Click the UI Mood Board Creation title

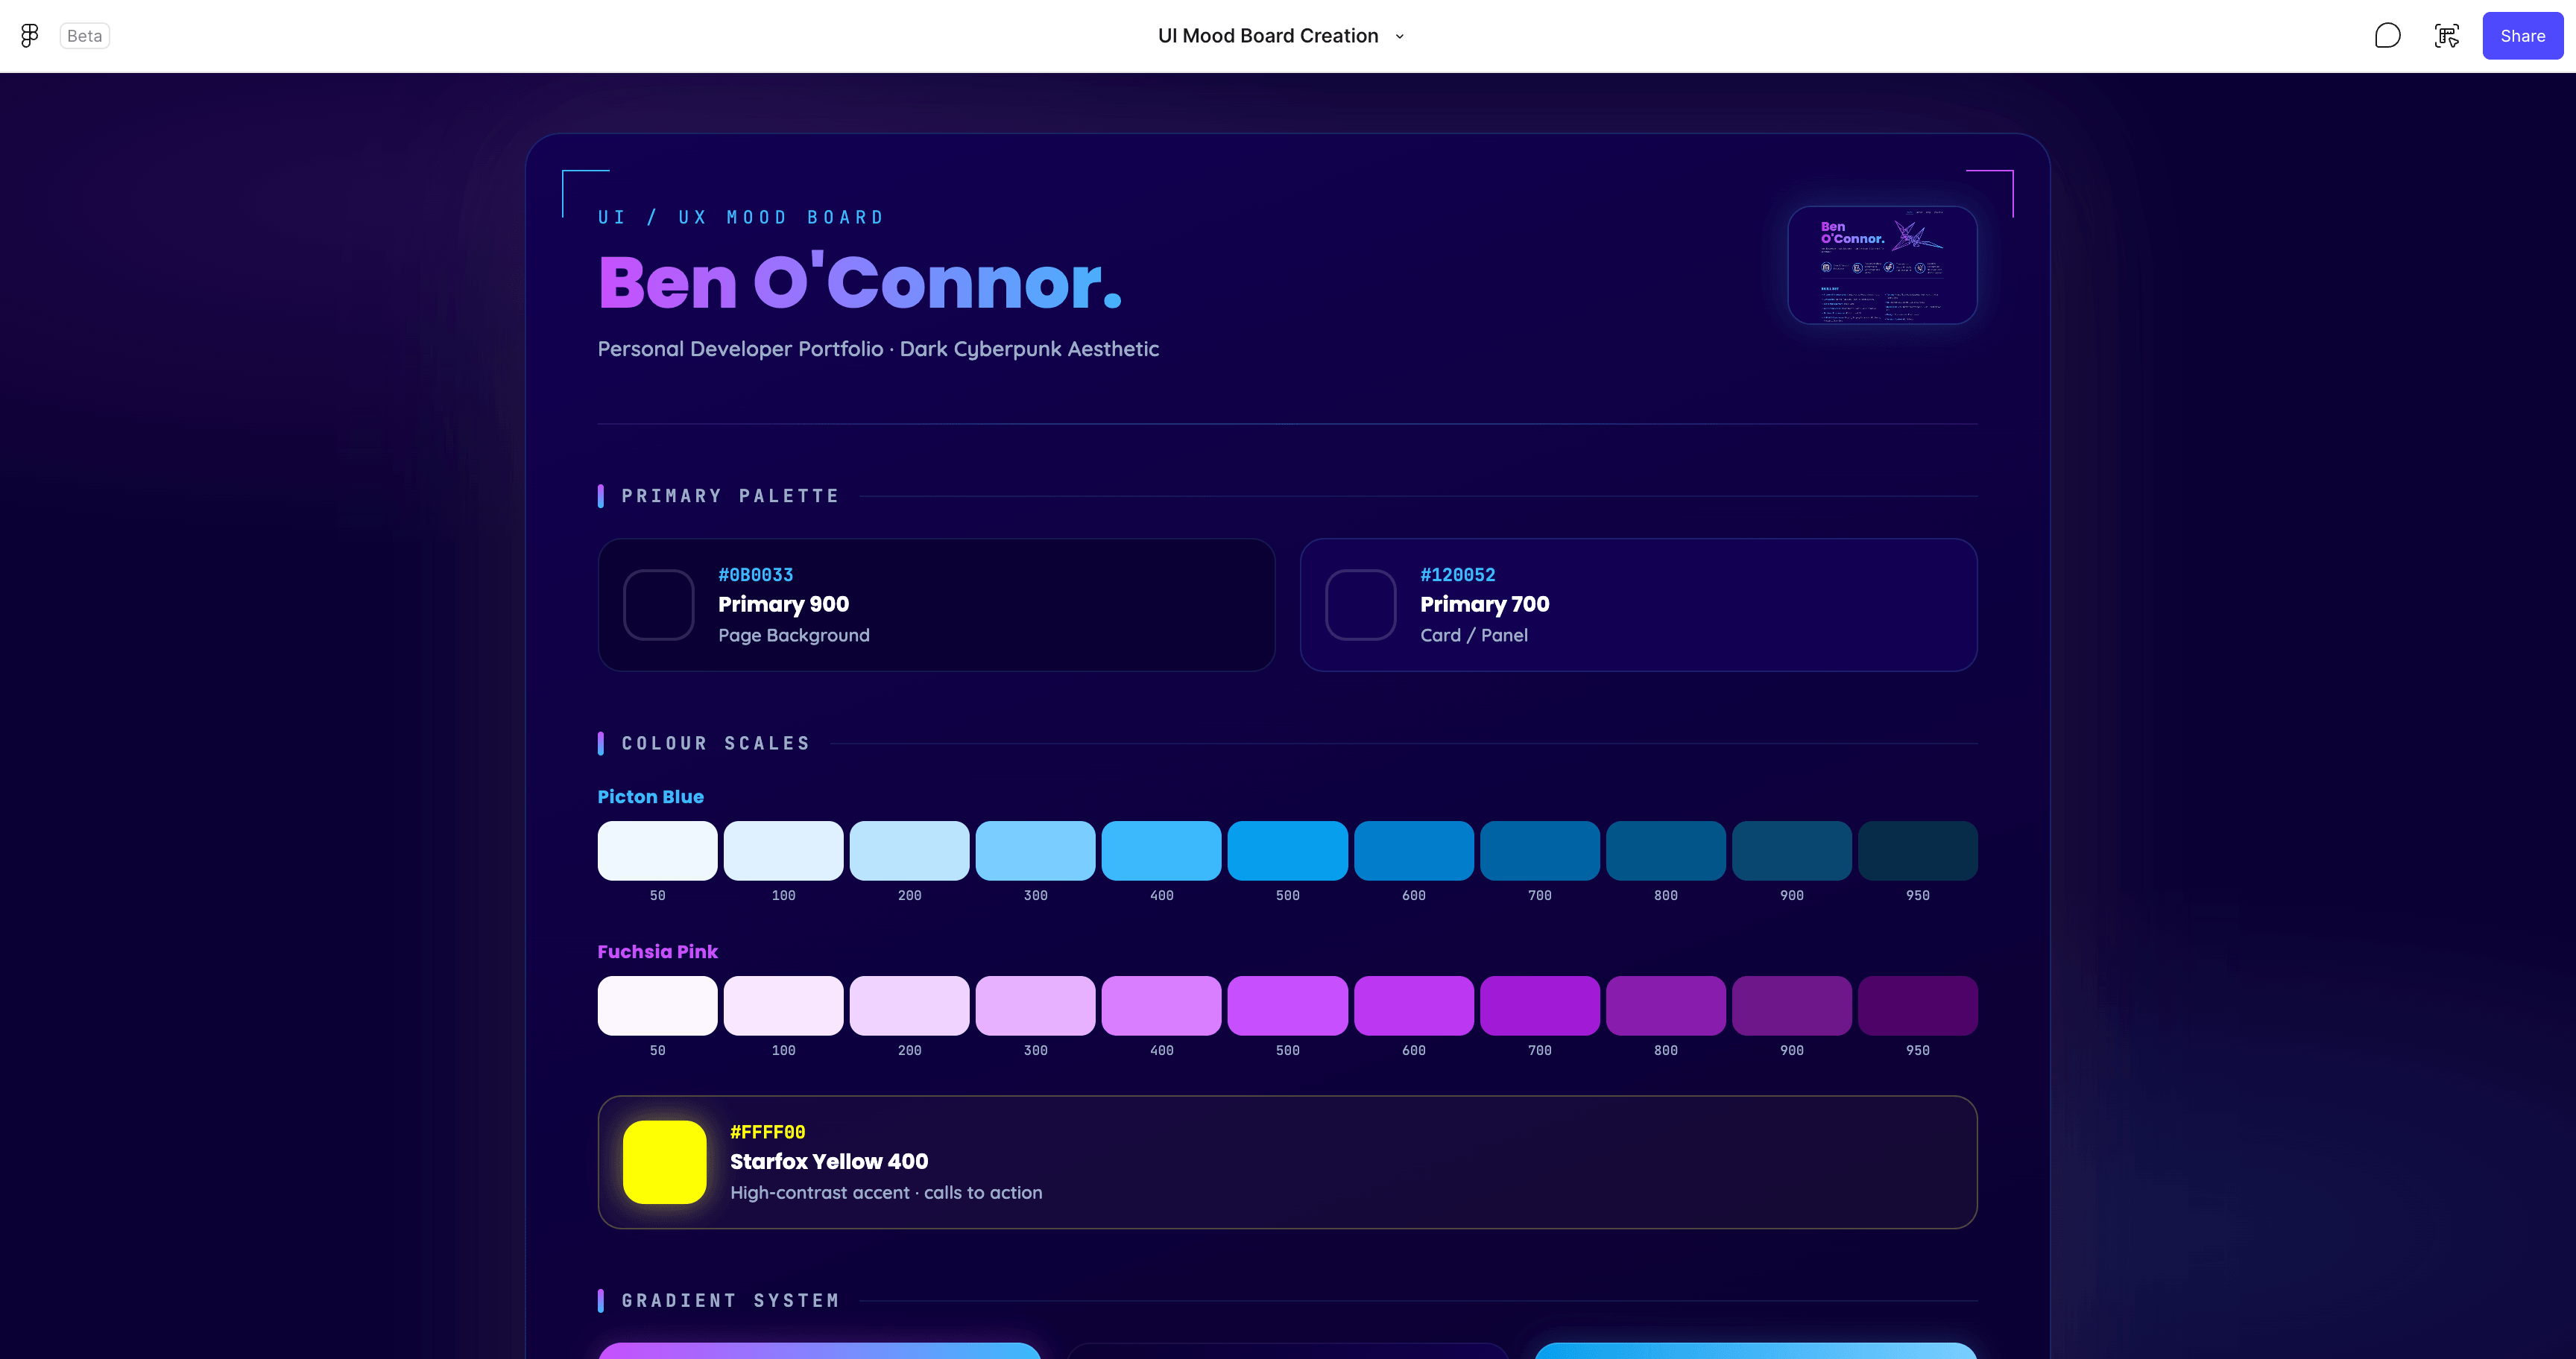click(1268, 36)
